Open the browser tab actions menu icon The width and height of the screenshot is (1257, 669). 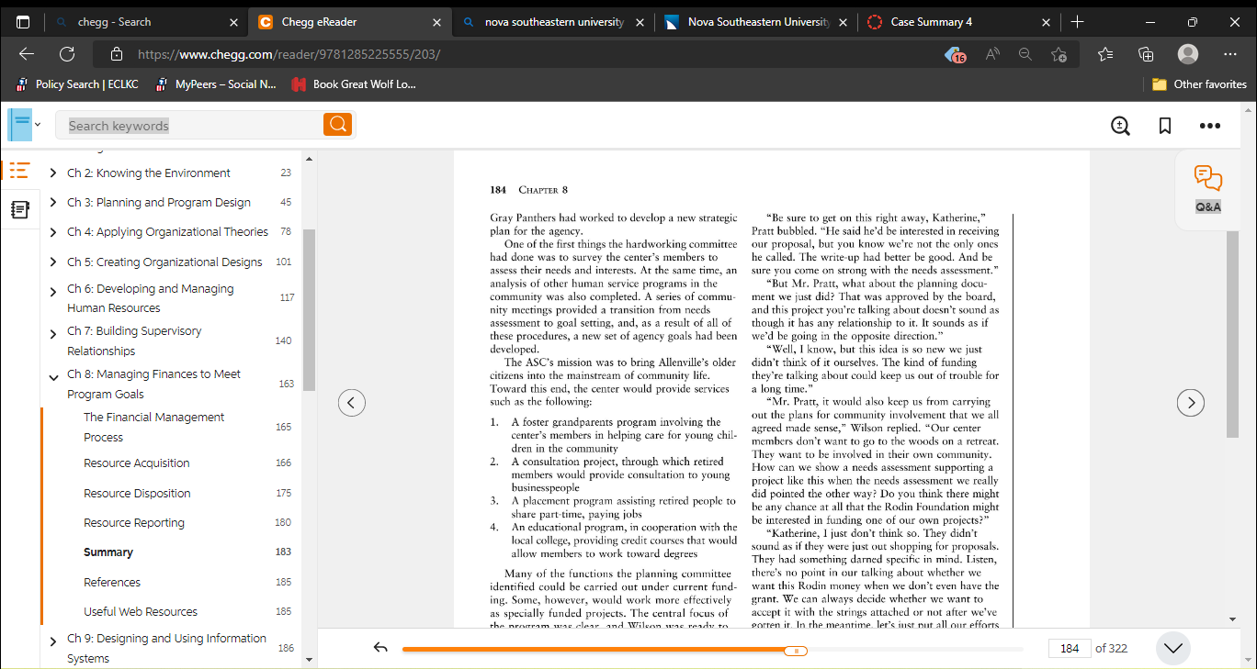click(23, 22)
